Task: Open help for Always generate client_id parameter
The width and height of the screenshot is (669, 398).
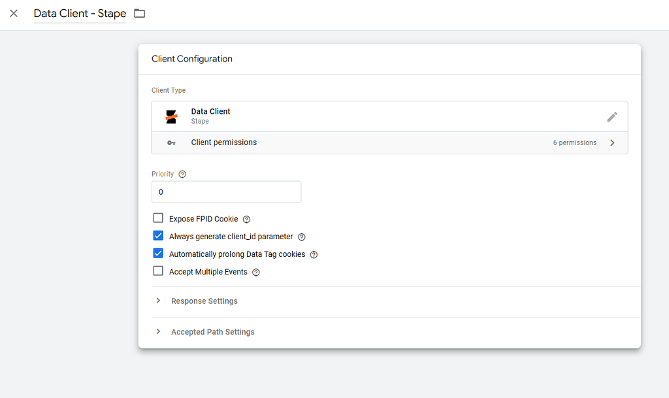Action: (301, 237)
